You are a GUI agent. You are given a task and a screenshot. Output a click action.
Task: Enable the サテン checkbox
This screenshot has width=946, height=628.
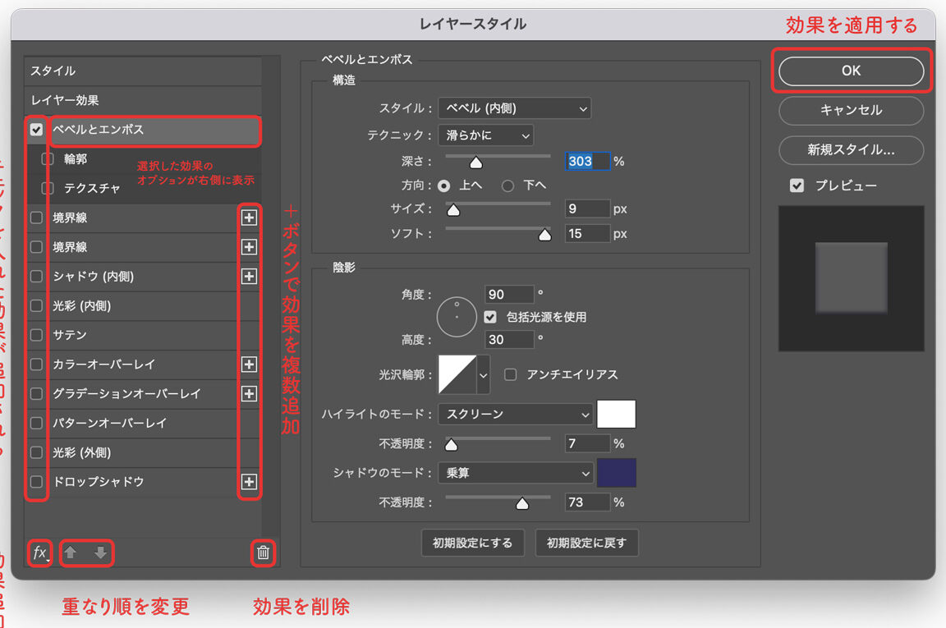36,335
